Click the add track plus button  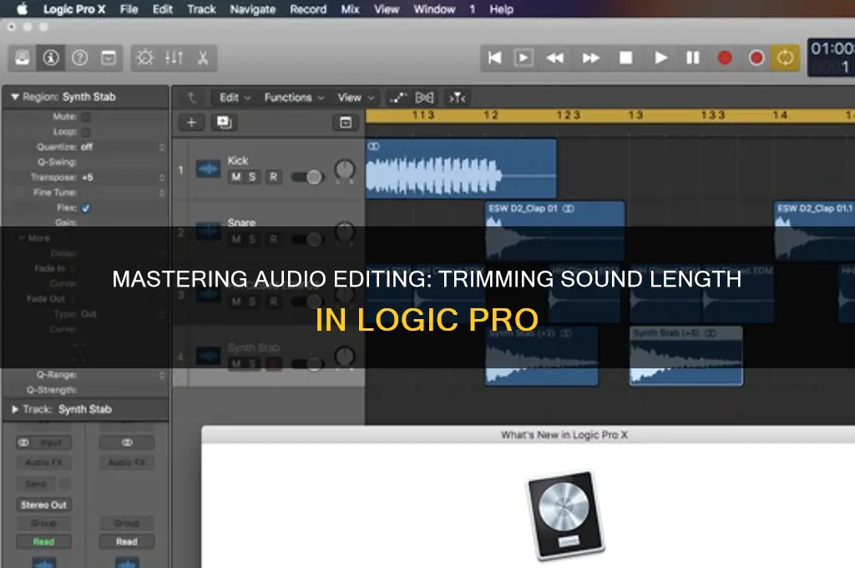191,122
